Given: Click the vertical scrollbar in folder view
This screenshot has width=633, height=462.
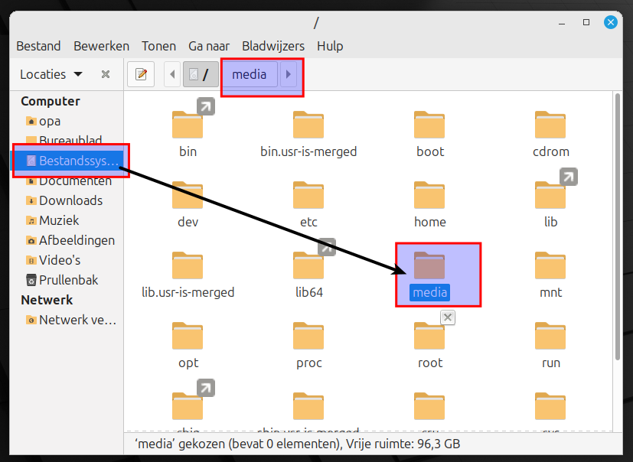Looking at the screenshot, I should [617, 226].
